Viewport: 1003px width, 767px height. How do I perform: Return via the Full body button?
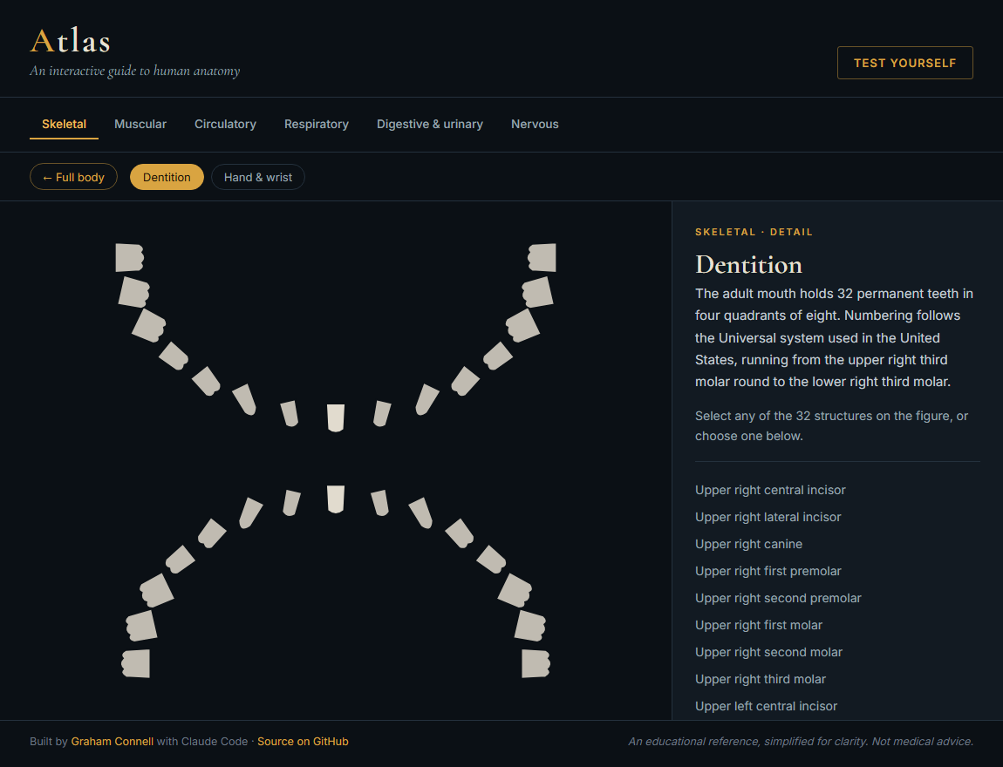pos(73,177)
